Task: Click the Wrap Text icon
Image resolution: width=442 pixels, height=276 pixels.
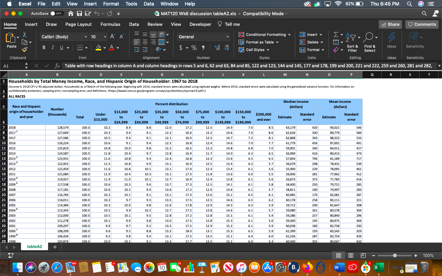Action: (161, 34)
